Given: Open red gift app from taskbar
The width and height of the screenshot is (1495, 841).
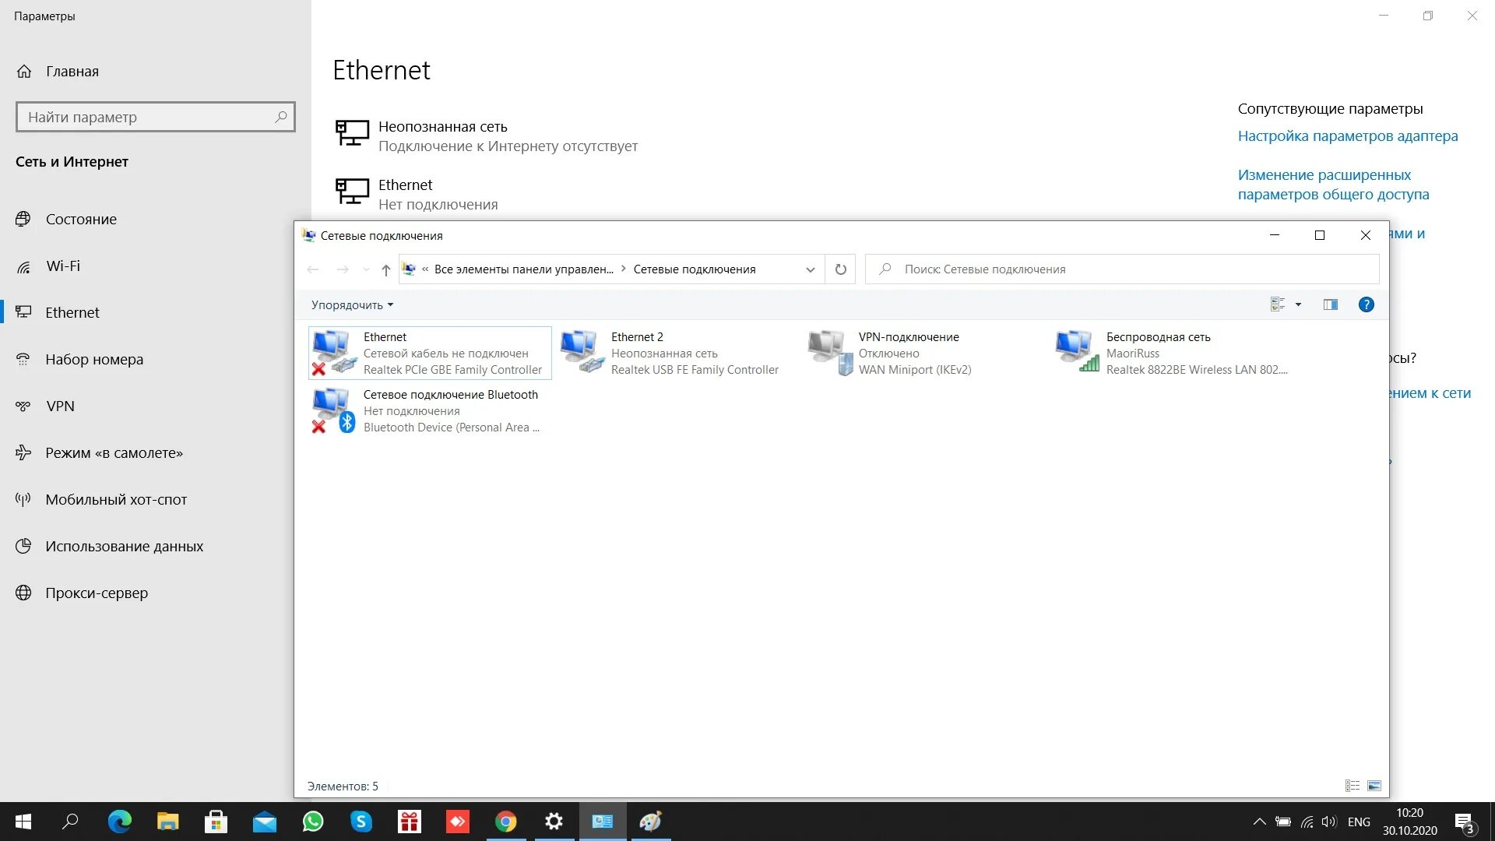Looking at the screenshot, I should tap(409, 822).
